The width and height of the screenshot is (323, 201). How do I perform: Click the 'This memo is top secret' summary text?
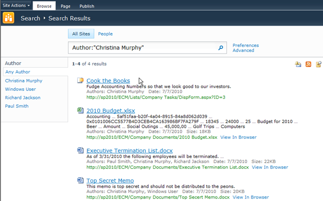tap(160, 186)
